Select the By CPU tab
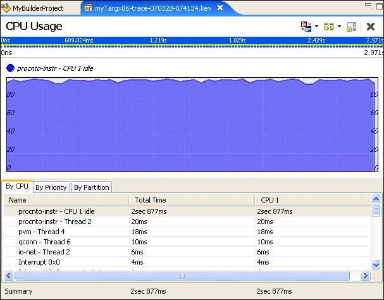Screen dimensions: 384x300 coord(17,187)
